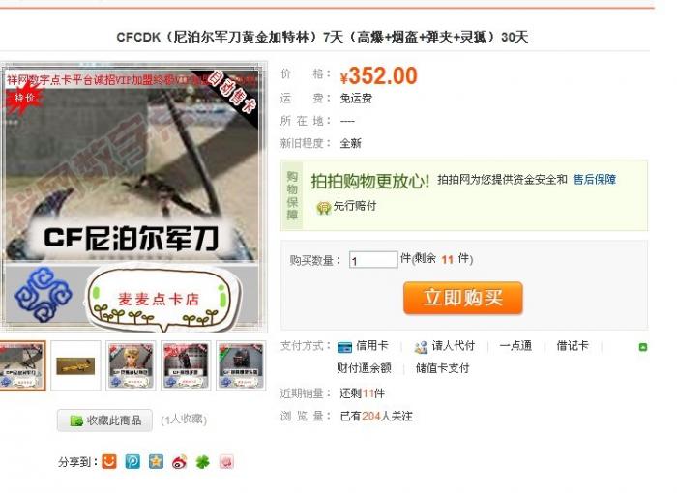Share using the orange smiley face icon

[x=108, y=461]
